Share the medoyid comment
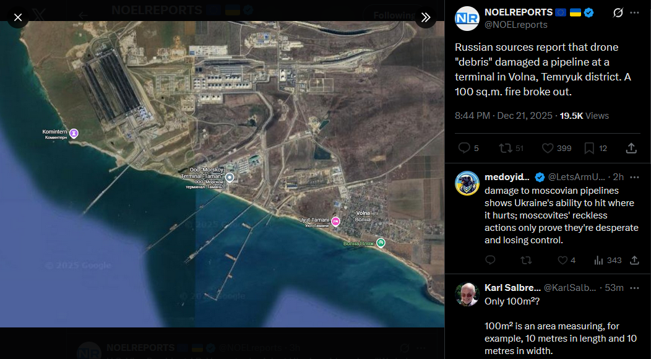This screenshot has width=651, height=359. tap(634, 260)
